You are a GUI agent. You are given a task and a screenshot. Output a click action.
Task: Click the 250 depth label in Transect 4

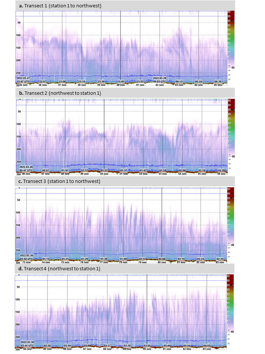click(x=18, y=337)
